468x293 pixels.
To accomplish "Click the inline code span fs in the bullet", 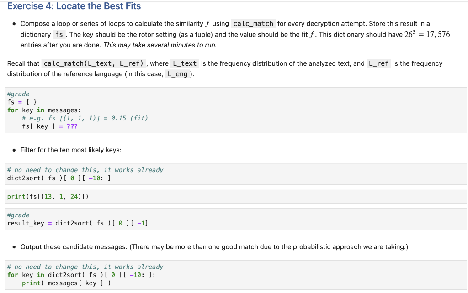I will (58, 34).
